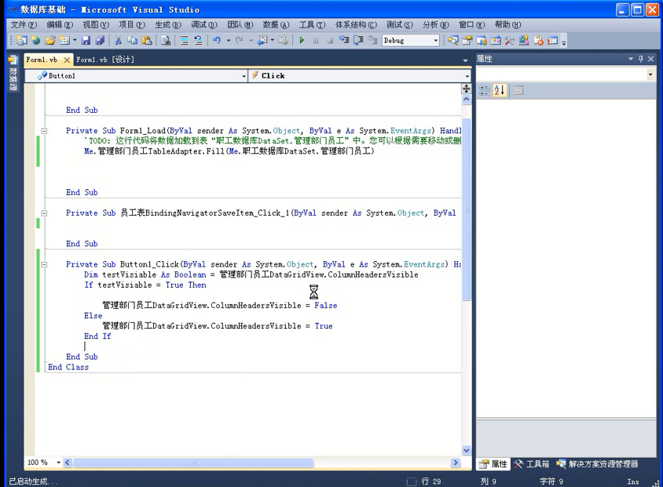Click the Save icon in the toolbar

tap(86, 41)
